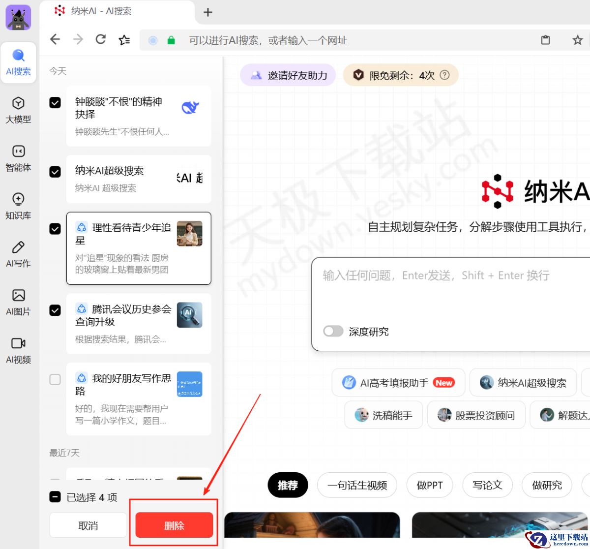
Task: Uncheck the 钟睒睒 history item checkbox
Action: 55,102
